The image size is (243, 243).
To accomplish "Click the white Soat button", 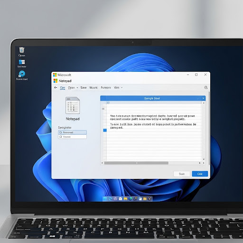I will click(x=182, y=174).
